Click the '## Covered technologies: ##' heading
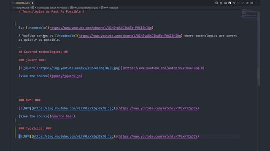Screen dimensions: 270x151 (43, 52)
